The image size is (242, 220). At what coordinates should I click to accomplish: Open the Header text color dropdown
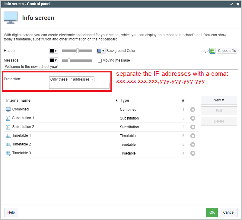pos(53,51)
